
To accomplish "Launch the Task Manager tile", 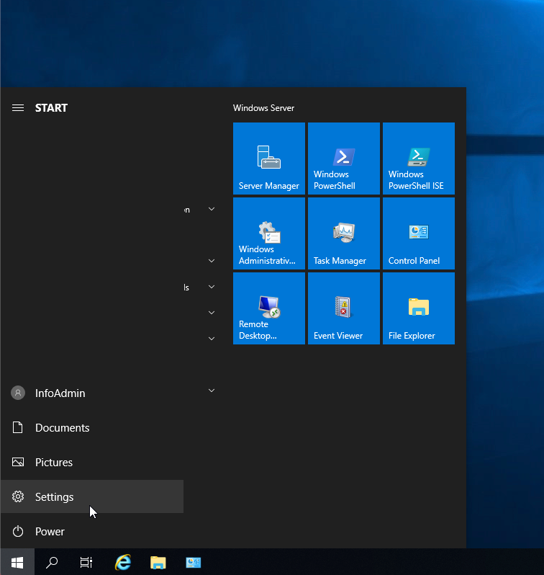I will pyautogui.click(x=344, y=233).
